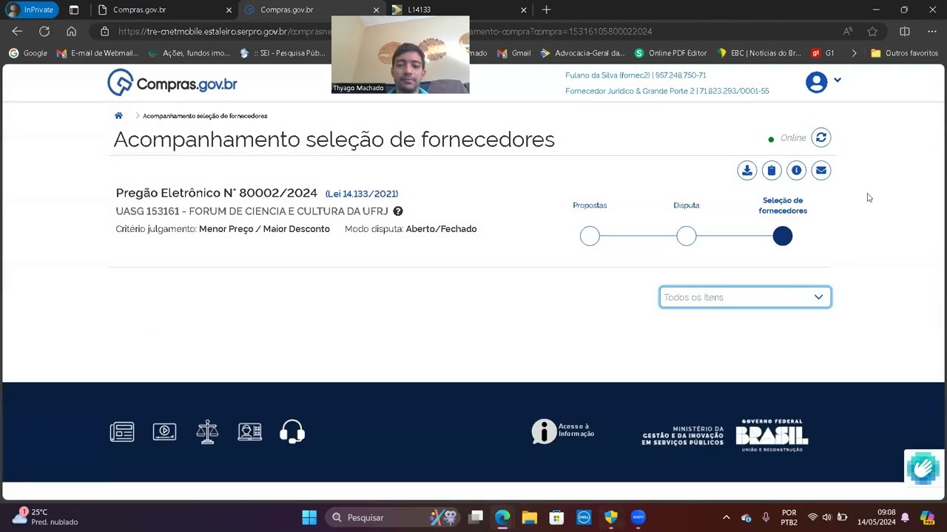Open Microsoft Edge from taskbar
Screen dimensions: 947x532
[502, 517]
